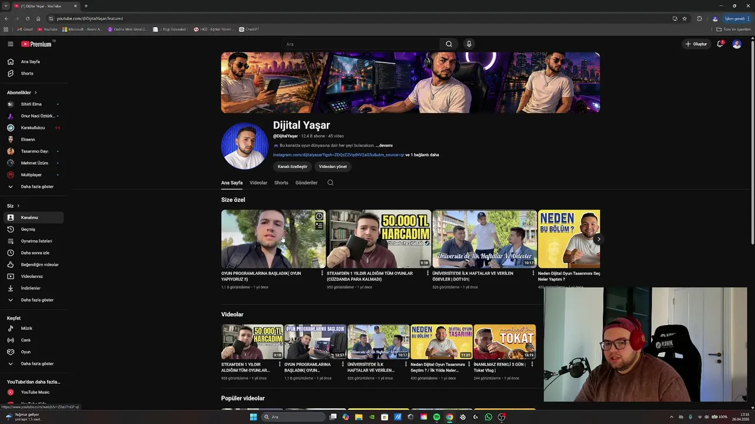Open options menu for STEAM'DEN 1 YILDIR video in Size özel

point(428,273)
